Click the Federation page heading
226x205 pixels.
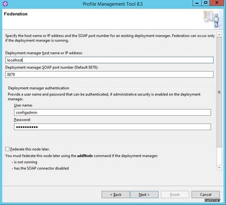pyautogui.click(x=16, y=14)
